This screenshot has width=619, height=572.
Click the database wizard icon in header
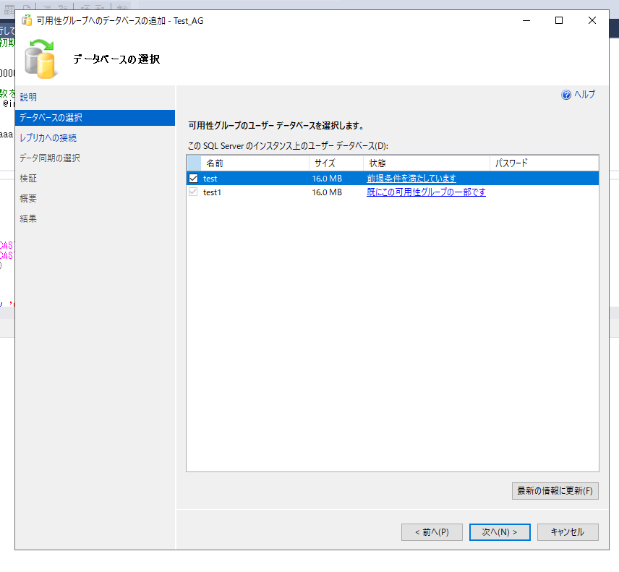[40, 59]
